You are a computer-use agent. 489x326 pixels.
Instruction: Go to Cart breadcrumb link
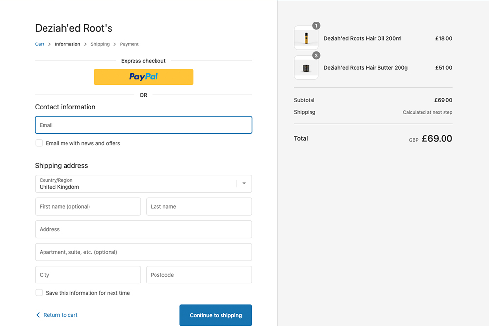(40, 44)
